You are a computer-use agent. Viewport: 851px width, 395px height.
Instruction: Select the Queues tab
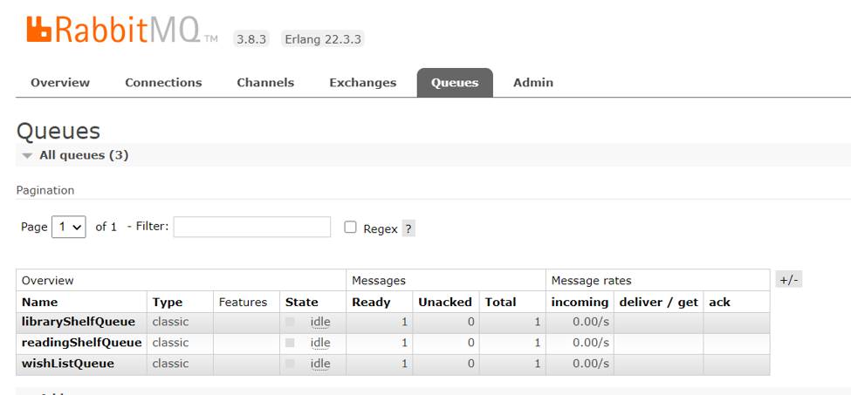click(455, 83)
